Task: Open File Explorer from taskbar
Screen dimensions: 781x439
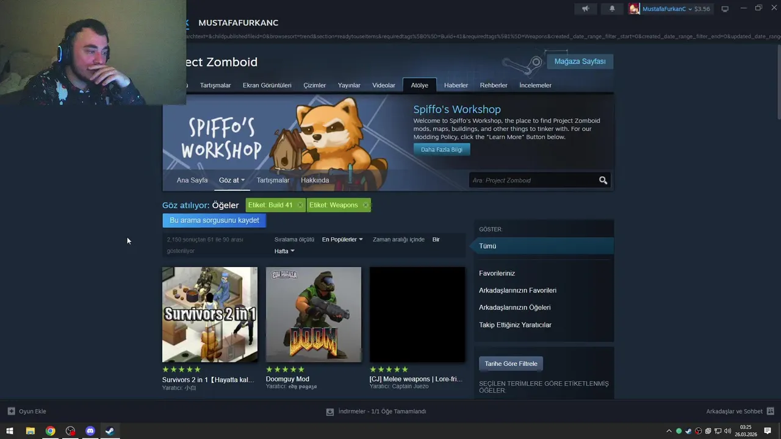Action: 30,431
